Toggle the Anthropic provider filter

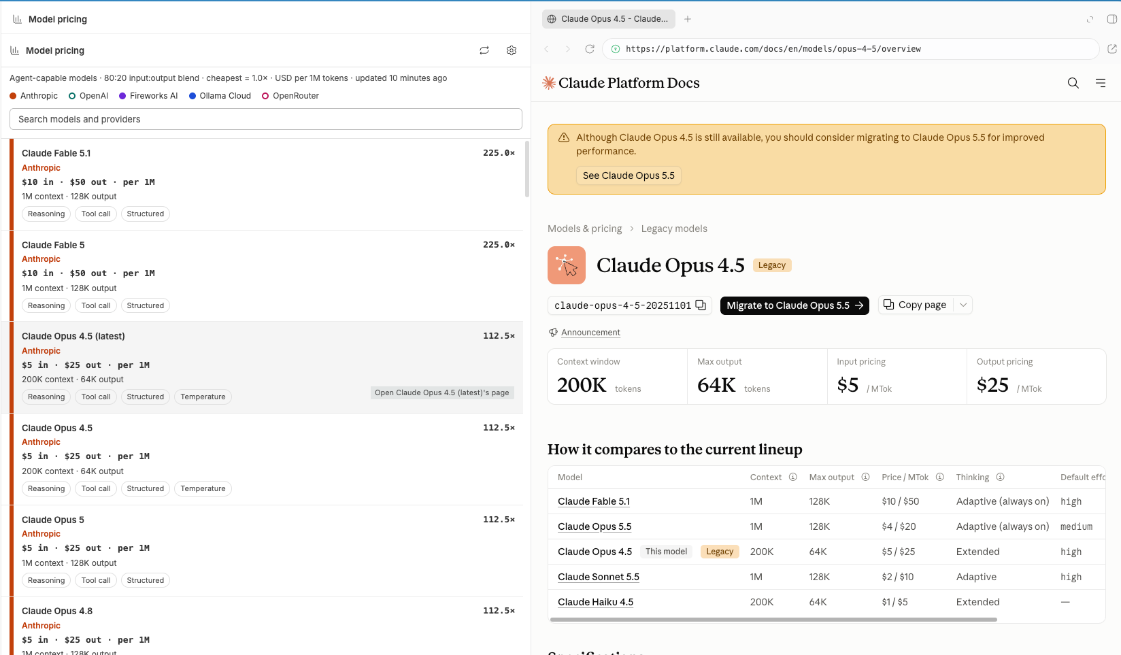coord(33,96)
